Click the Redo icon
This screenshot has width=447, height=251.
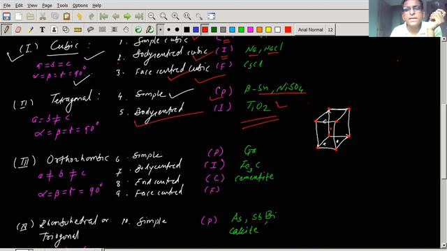tap(91, 16)
